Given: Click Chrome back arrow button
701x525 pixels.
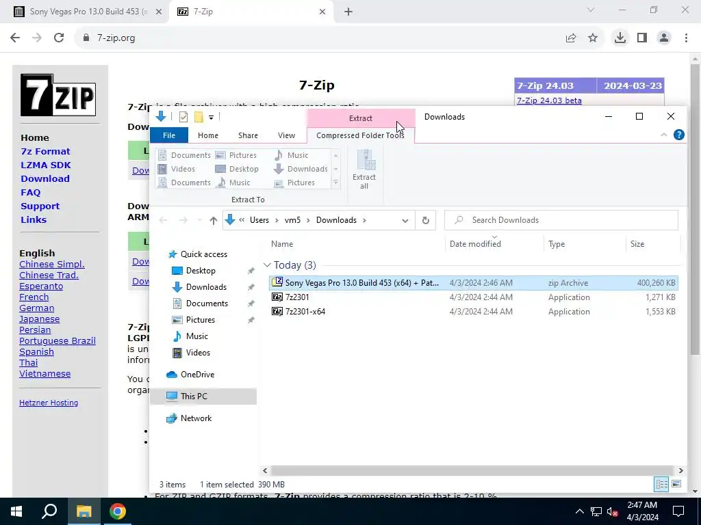Looking at the screenshot, I should click(15, 38).
